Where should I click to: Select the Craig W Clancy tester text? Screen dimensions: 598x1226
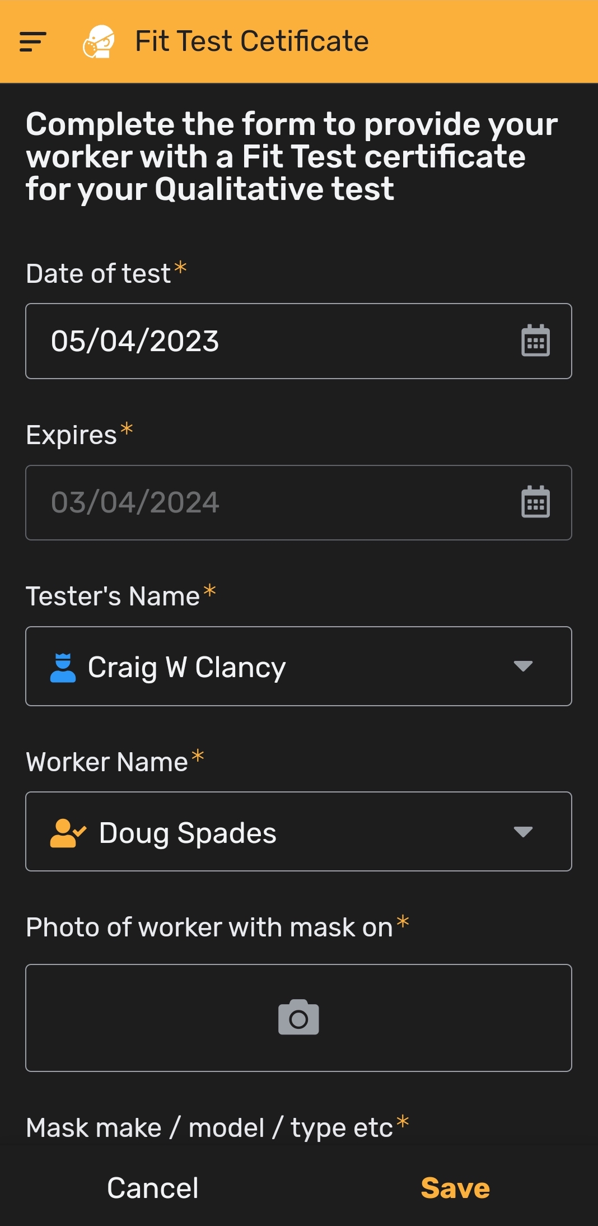coord(186,668)
